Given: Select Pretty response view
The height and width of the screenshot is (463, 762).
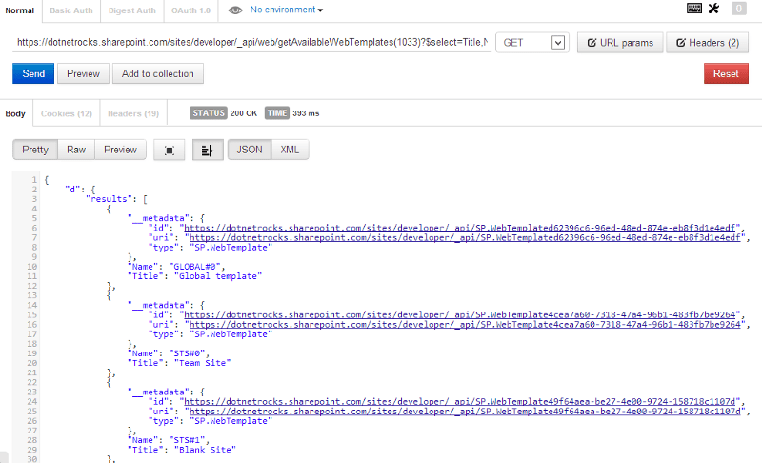Looking at the screenshot, I should click(35, 150).
